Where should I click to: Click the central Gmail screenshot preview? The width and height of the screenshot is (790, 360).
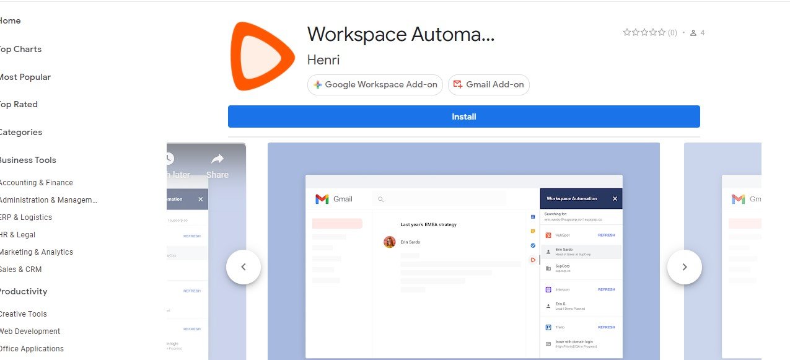[463, 251]
